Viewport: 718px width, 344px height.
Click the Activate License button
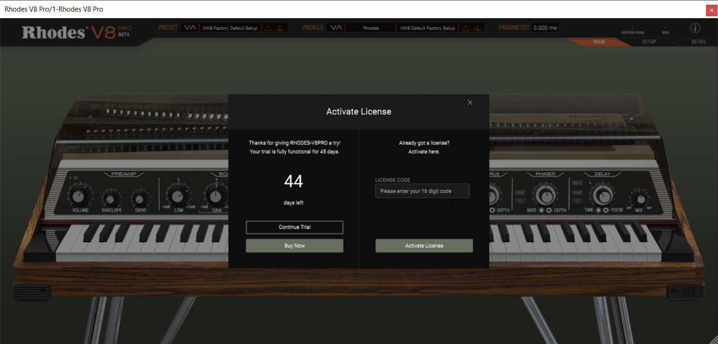click(424, 246)
